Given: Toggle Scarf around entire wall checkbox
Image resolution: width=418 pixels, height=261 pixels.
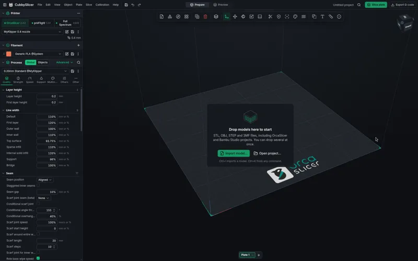Looking at the screenshot, I should click(x=38, y=234).
